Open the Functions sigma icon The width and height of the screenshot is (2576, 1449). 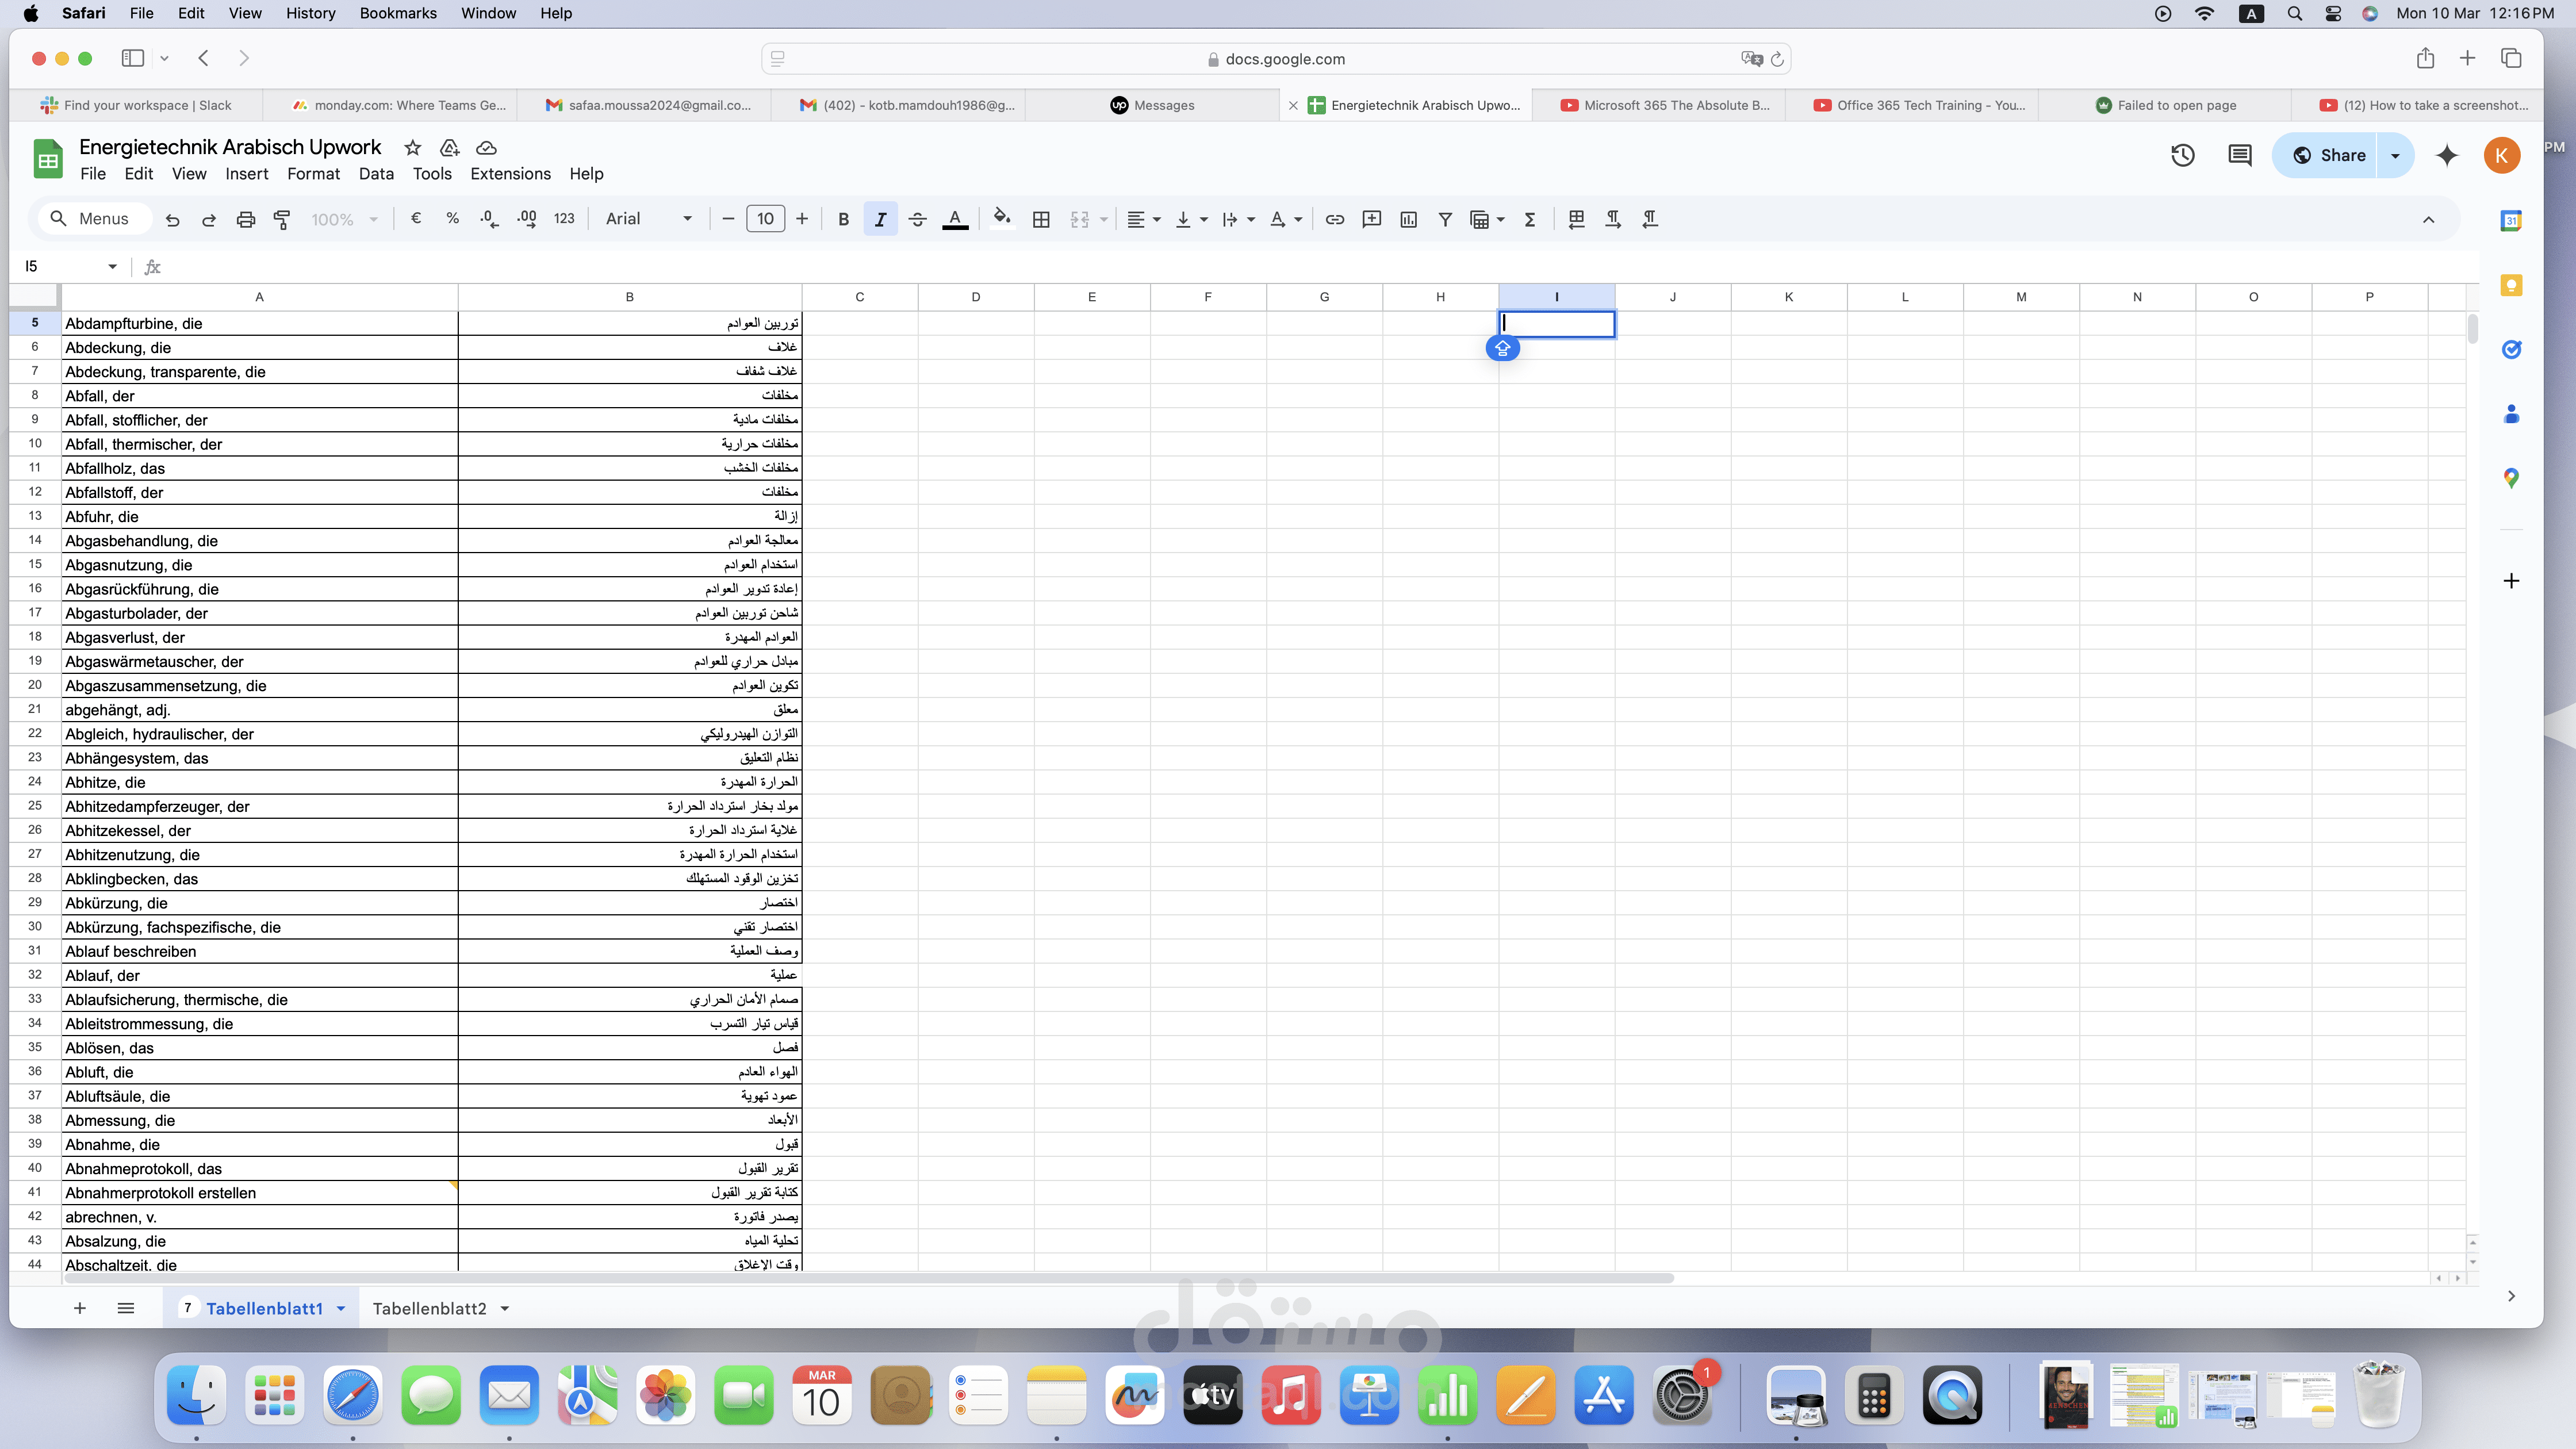coord(1529,219)
